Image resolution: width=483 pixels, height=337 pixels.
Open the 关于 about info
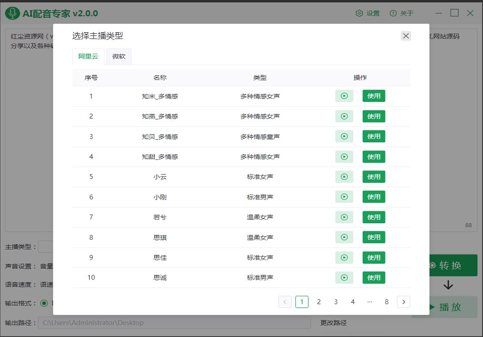point(402,13)
